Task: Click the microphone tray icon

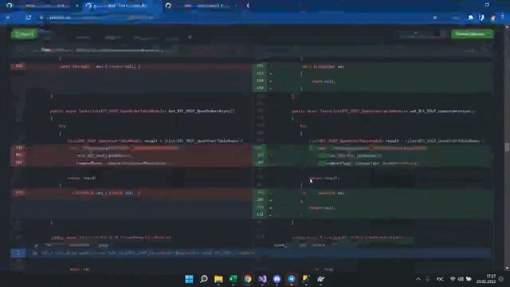Action: click(x=427, y=279)
